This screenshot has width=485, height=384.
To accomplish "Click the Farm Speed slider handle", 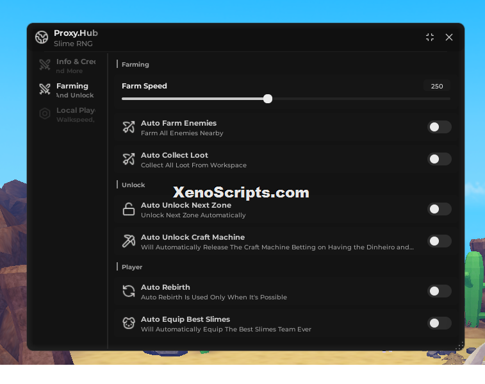I will coord(268,99).
